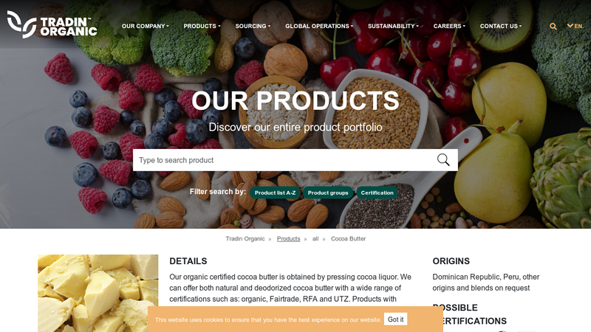Filter by Certification
The height and width of the screenshot is (332, 591).
(x=377, y=193)
